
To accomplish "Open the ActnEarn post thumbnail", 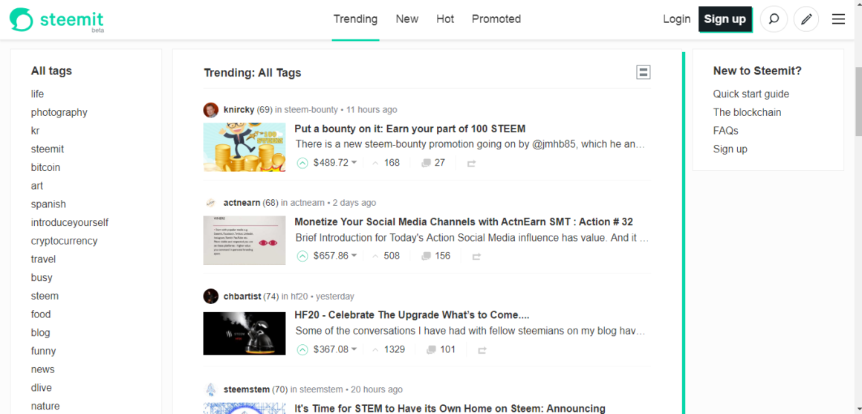I will pyautogui.click(x=244, y=240).
